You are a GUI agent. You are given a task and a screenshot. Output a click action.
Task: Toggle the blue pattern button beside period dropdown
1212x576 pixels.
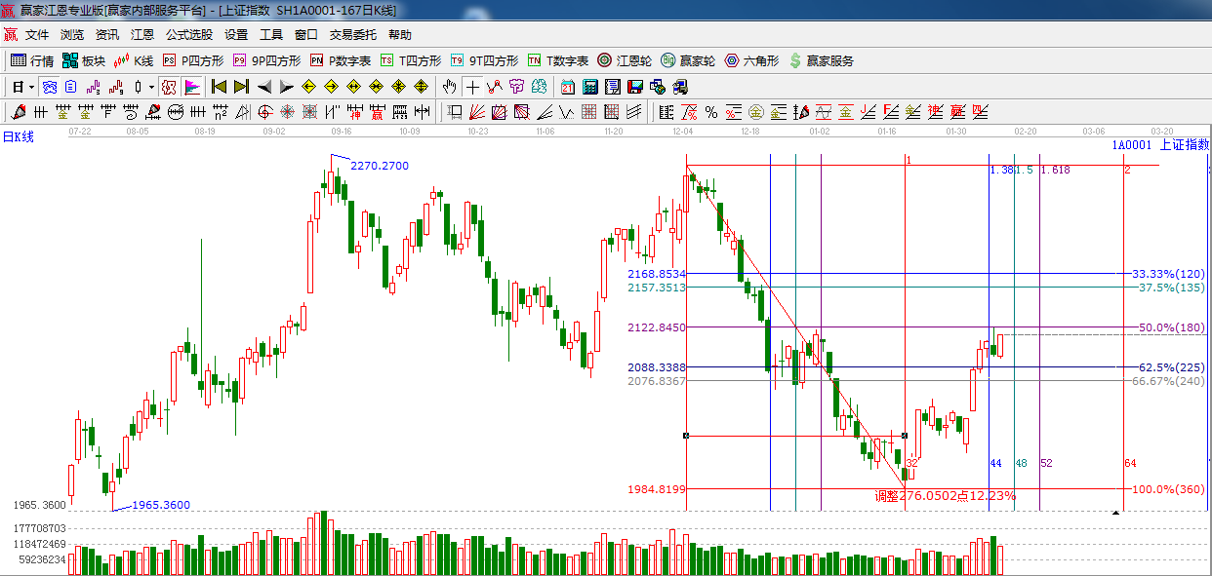point(49,87)
